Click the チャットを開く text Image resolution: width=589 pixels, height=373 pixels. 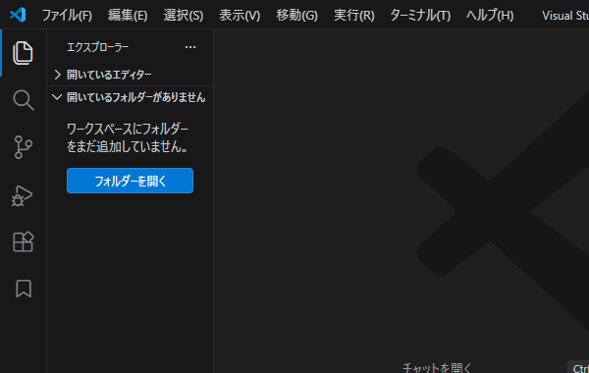coord(437,367)
